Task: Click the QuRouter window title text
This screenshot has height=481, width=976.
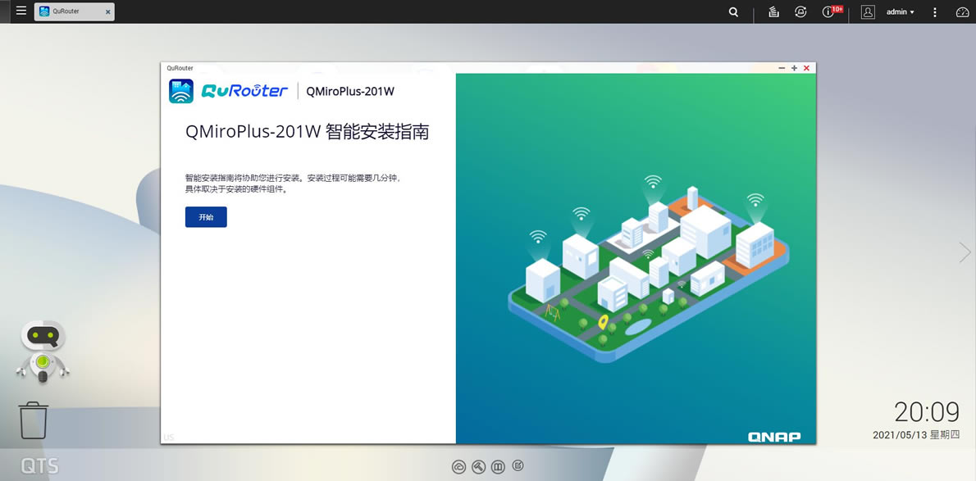Action: pyautogui.click(x=180, y=69)
